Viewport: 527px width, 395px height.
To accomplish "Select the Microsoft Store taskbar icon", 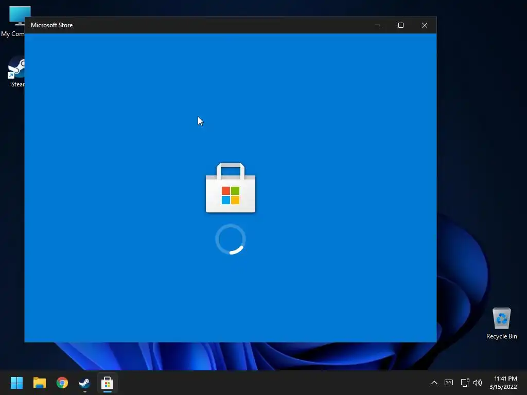I will coord(107,383).
